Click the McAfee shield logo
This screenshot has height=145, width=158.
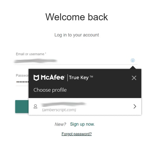(36, 78)
